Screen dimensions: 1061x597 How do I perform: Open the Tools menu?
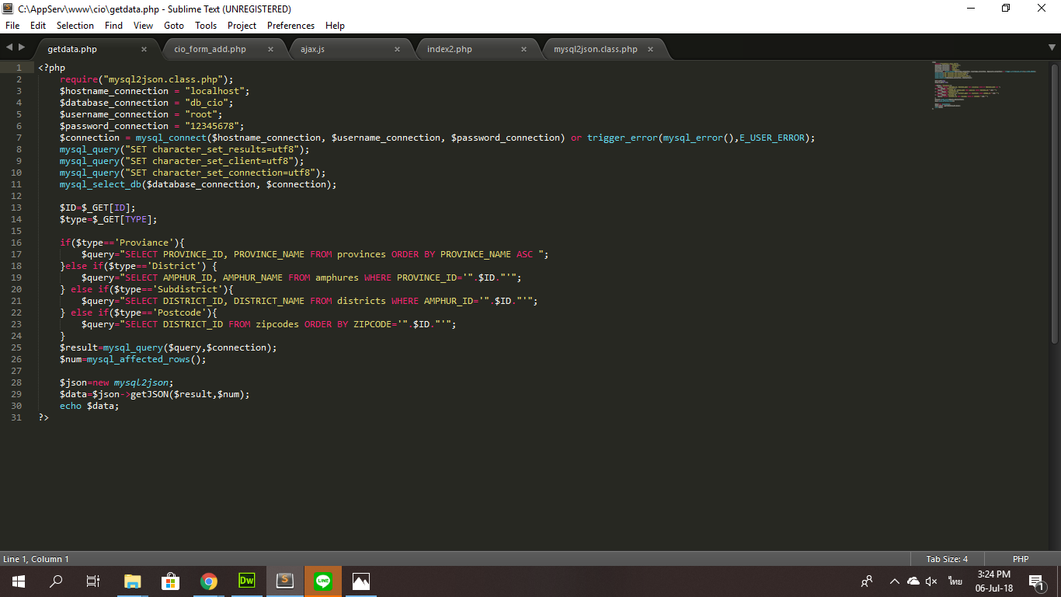tap(206, 26)
